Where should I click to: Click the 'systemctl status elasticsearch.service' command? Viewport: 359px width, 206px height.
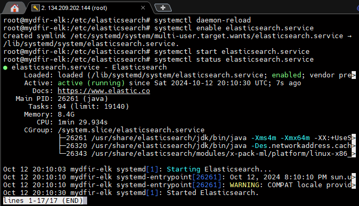coord(234,60)
